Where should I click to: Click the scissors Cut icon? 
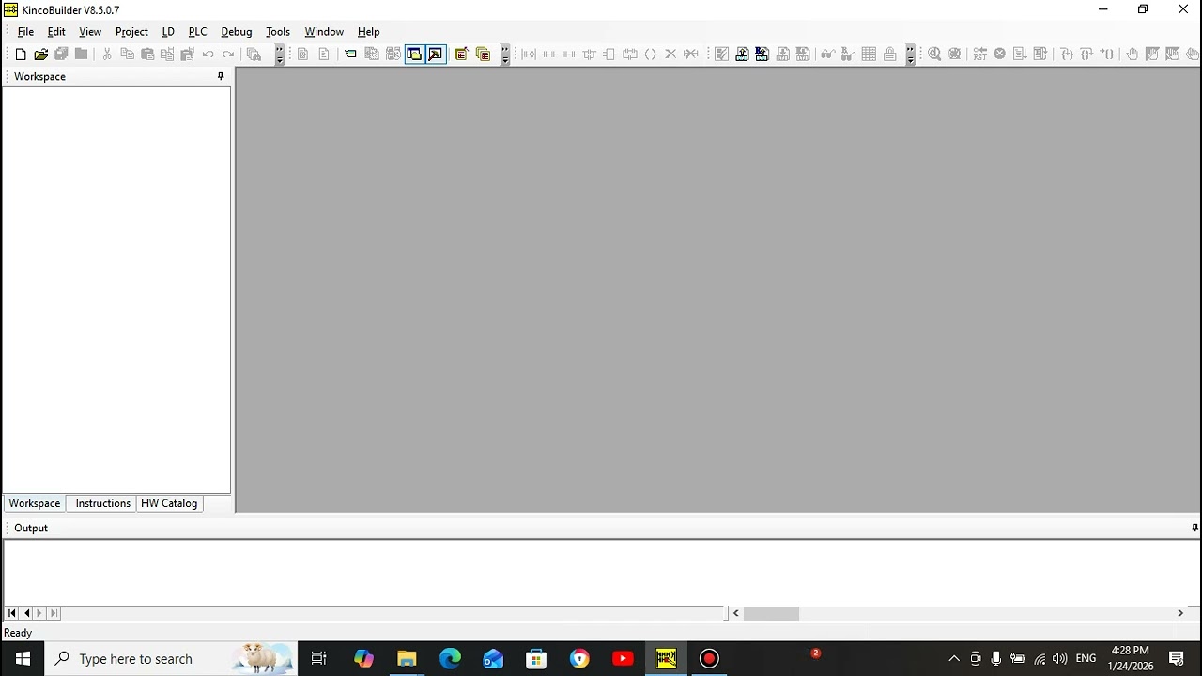[x=107, y=54]
